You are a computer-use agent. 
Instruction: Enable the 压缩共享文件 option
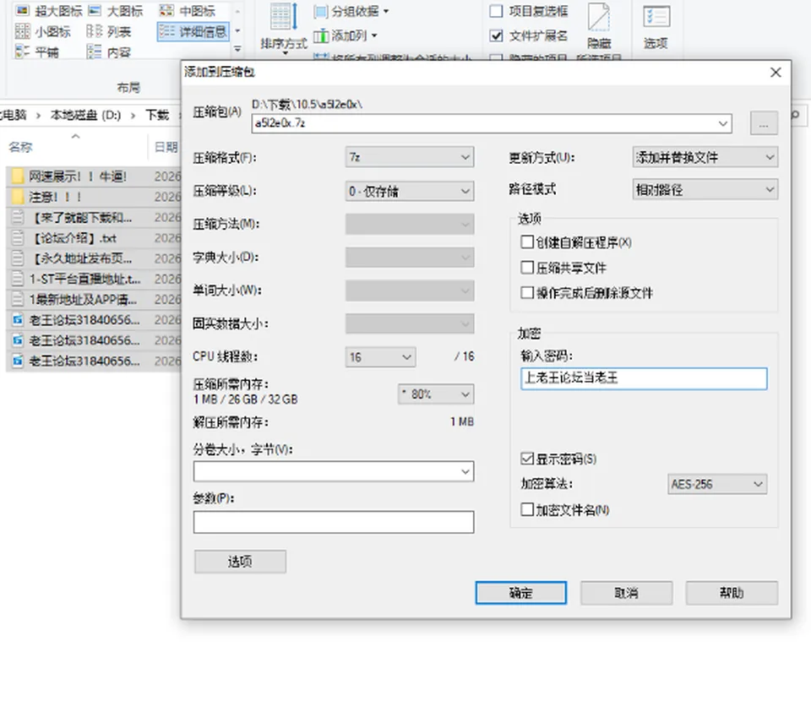(x=527, y=268)
